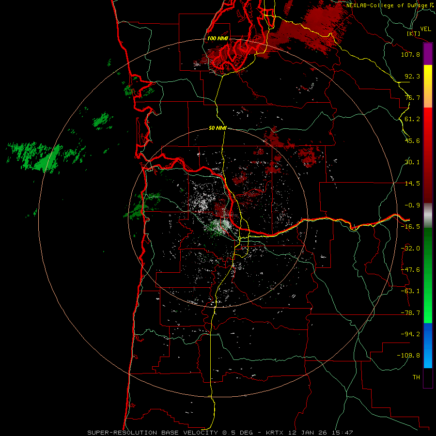
Task: Click the Super-Resolution Base Velocity caption
Action: coord(220,433)
